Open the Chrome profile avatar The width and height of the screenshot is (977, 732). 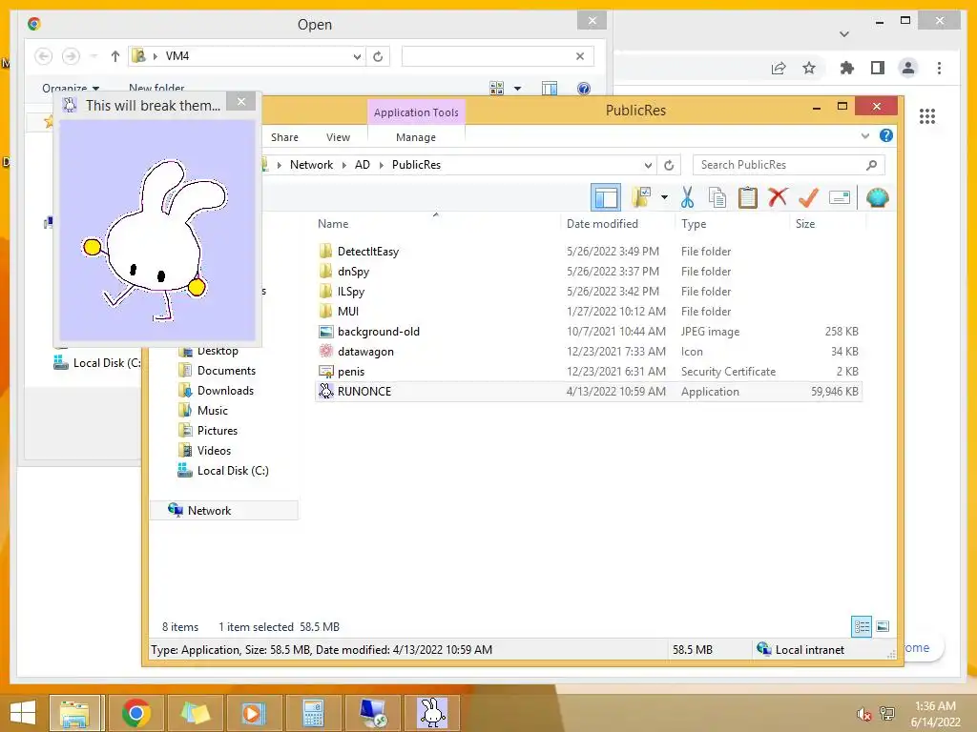(x=908, y=68)
